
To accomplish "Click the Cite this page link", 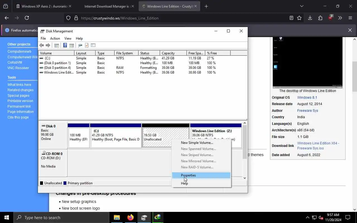I will click(18, 117).
